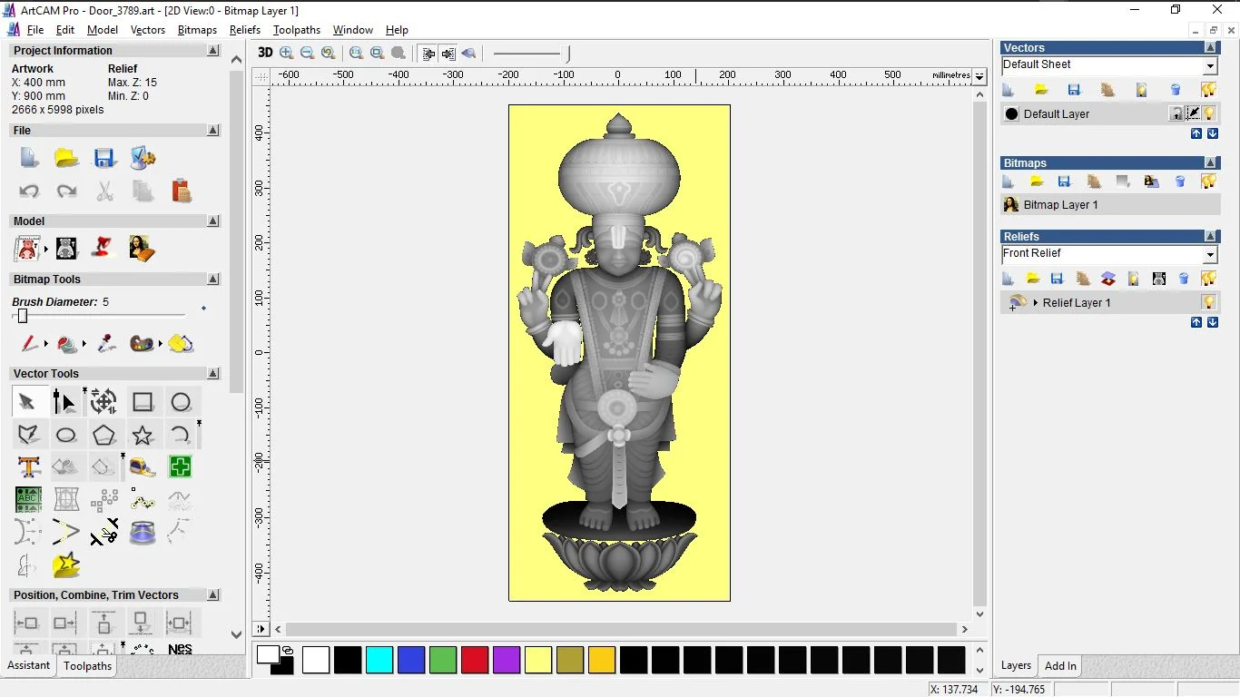The width and height of the screenshot is (1240, 697).
Task: Select the create text vector tool
Action: 29,467
